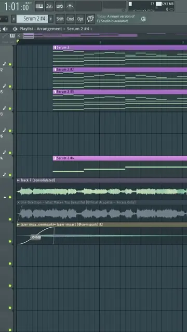Image resolution: width=187 pixels, height=332 pixels.
Task: Click note icon on Serum 2 #4 track
Action: pyautogui.click(x=4, y=174)
